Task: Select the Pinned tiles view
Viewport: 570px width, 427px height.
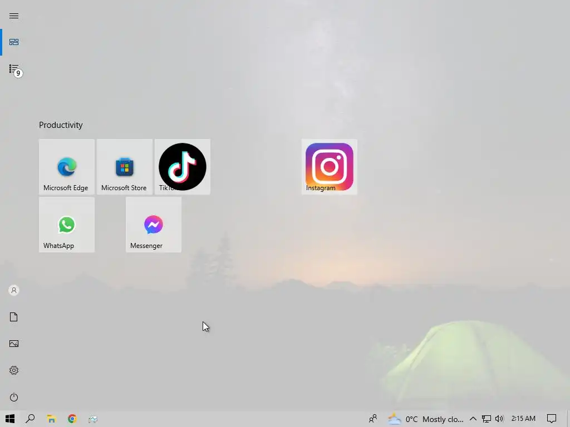Action: point(14,42)
